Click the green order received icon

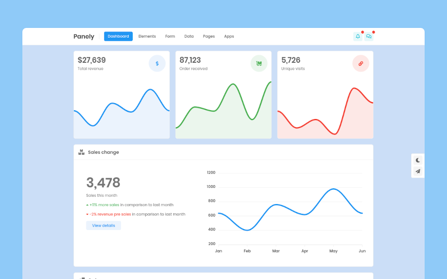259,64
